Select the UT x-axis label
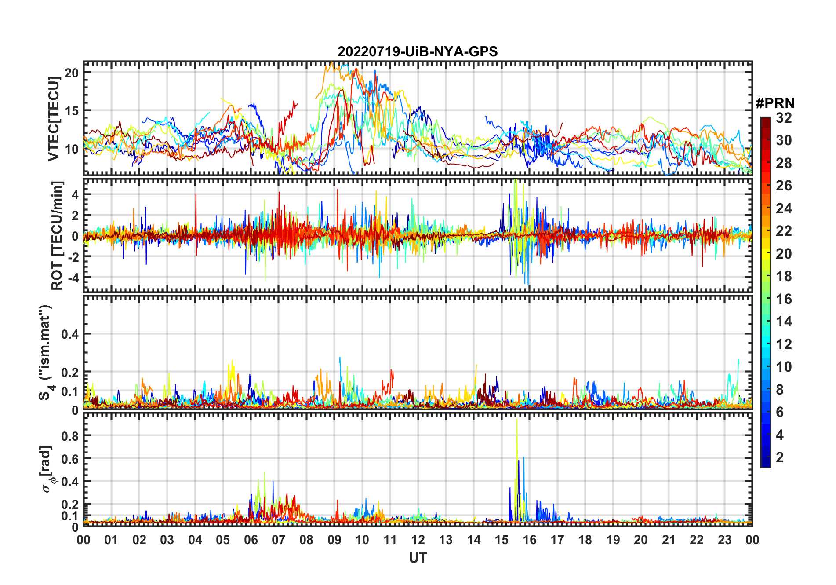Image resolution: width=836 pixels, height=585 pixels. pyautogui.click(x=418, y=558)
